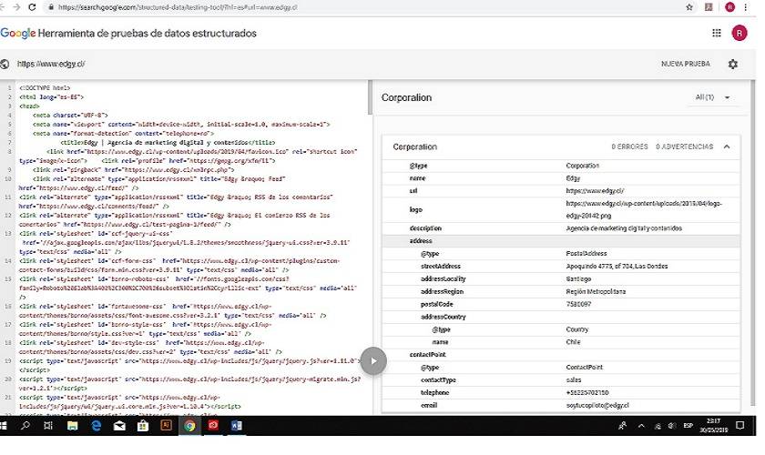Open the Google account avatar
The width and height of the screenshot is (765, 455).
tap(739, 33)
